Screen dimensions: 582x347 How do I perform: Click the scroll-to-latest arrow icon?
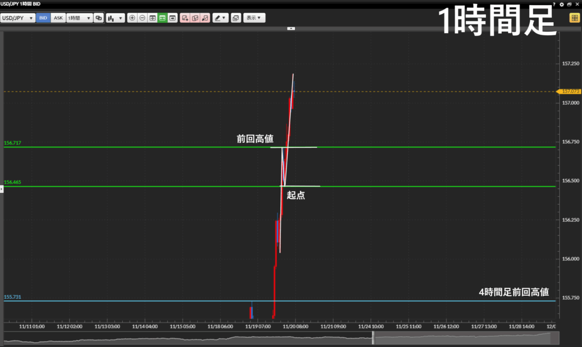tap(172, 18)
